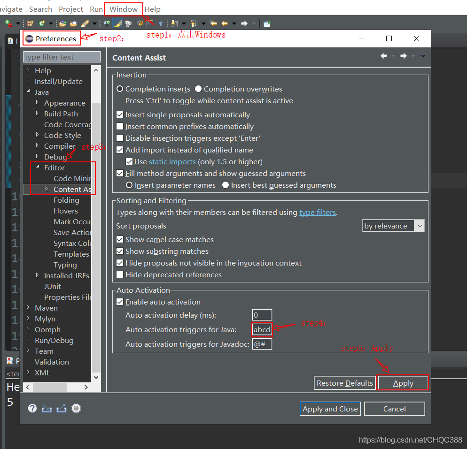Click the toolbar Forward white arrow
The image size is (467, 449).
(x=244, y=23)
